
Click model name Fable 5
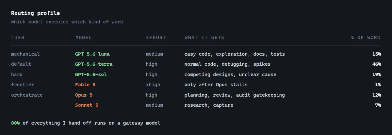(85, 85)
